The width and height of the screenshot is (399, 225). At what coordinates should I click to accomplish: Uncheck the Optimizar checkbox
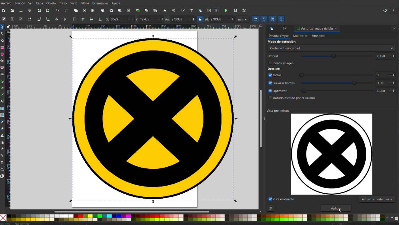[270, 91]
